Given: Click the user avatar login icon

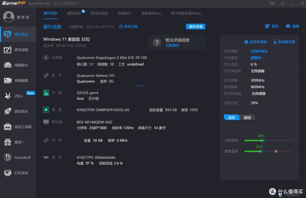Looking at the screenshot, I should pyautogui.click(x=8, y=17).
